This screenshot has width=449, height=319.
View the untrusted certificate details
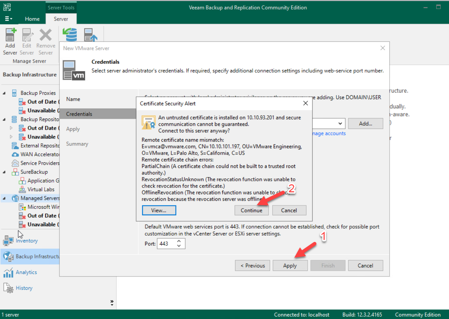159,210
